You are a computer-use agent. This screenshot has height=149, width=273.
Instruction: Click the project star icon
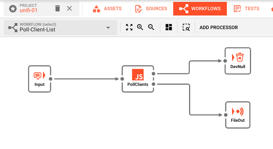(x=13, y=9)
